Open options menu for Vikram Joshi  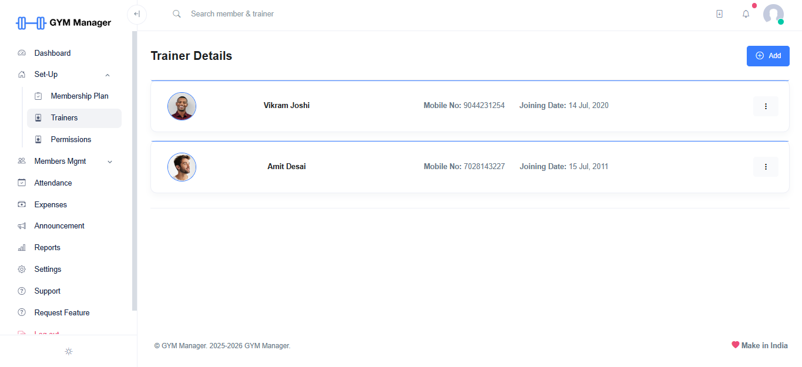pos(765,106)
